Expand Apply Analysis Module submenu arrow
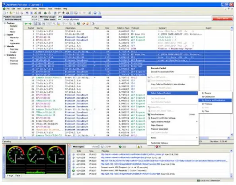 coord(197,121)
